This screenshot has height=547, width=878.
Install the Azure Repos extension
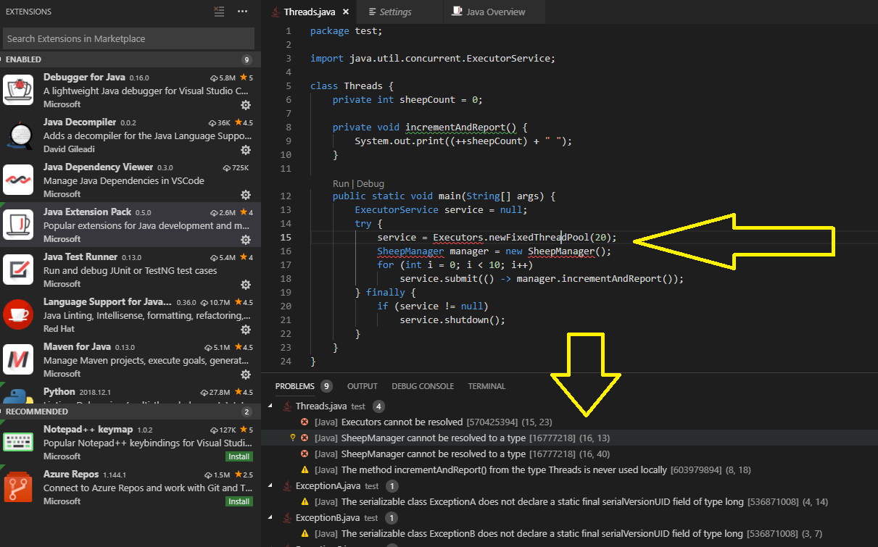pyautogui.click(x=239, y=501)
